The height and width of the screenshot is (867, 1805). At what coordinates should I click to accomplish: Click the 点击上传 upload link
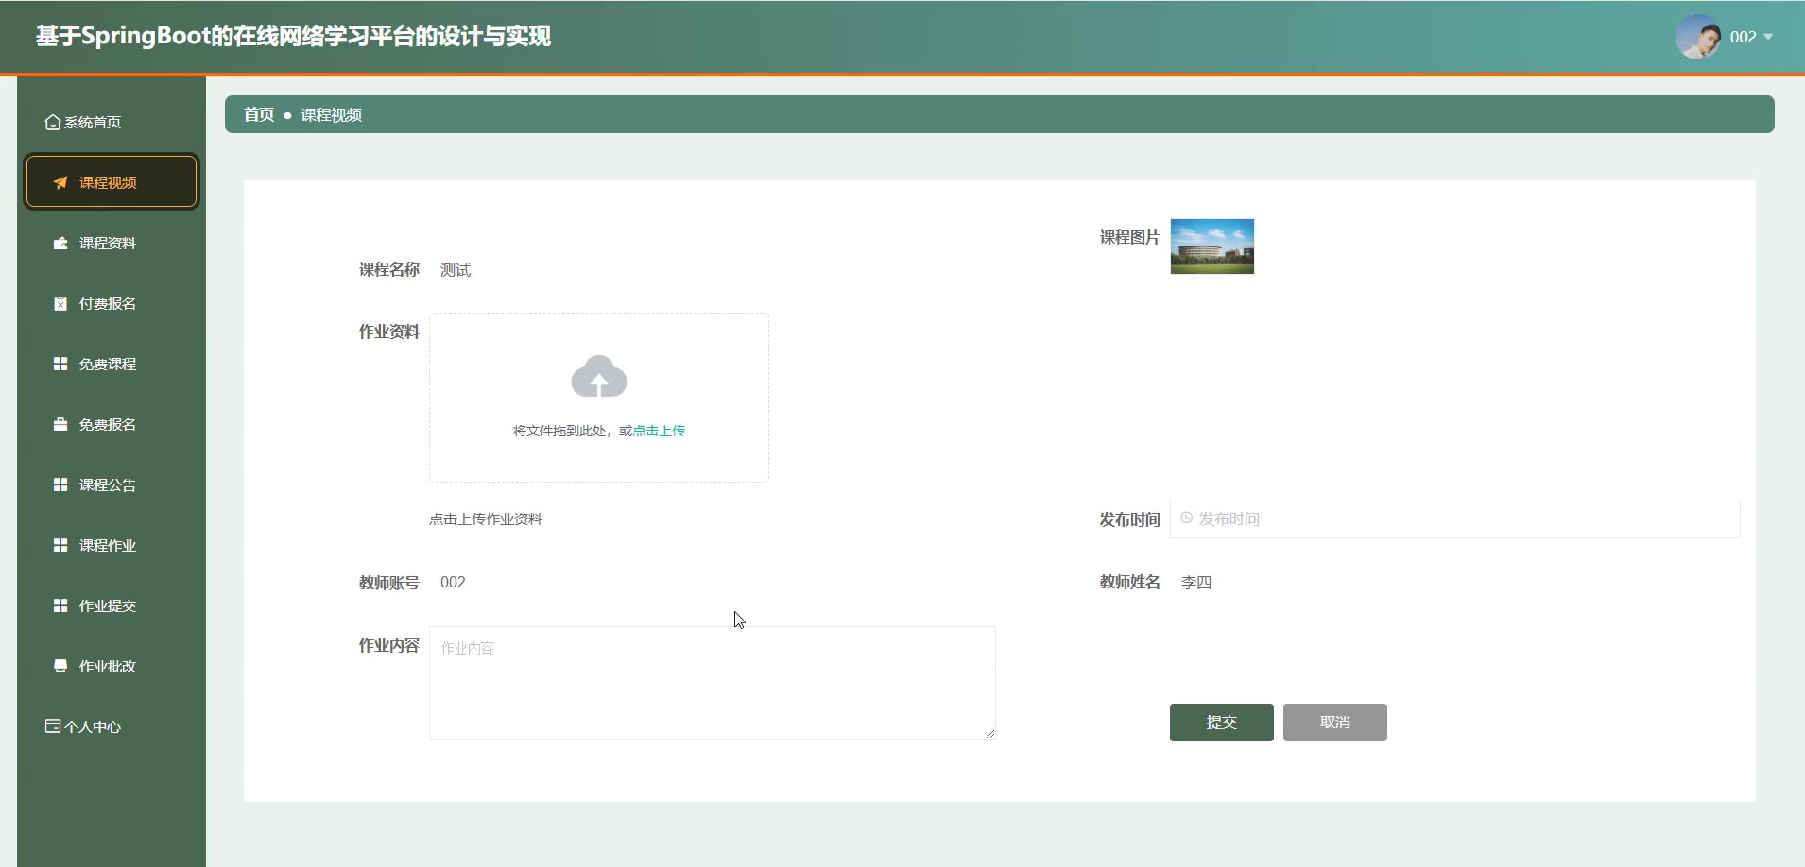(659, 431)
